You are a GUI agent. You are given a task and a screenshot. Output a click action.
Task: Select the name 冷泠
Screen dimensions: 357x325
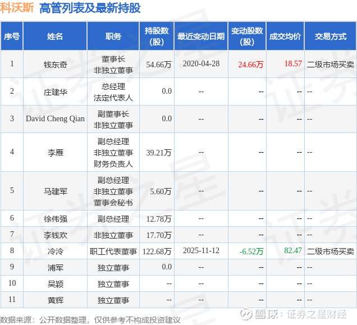[56, 251]
